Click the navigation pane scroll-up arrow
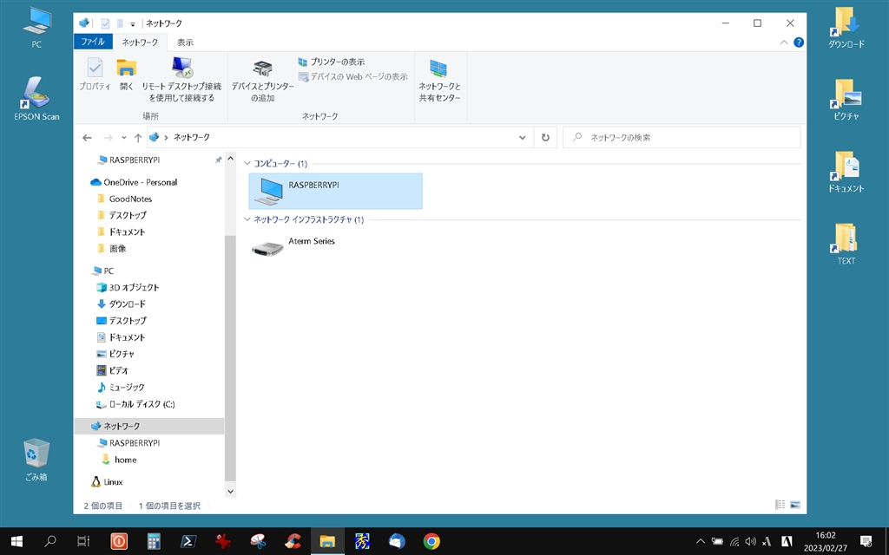Image resolution: width=889 pixels, height=555 pixels. 230,159
